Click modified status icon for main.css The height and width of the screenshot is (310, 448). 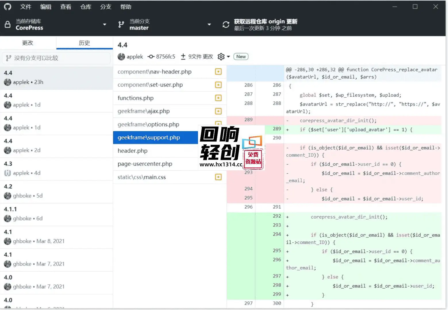pyautogui.click(x=218, y=177)
